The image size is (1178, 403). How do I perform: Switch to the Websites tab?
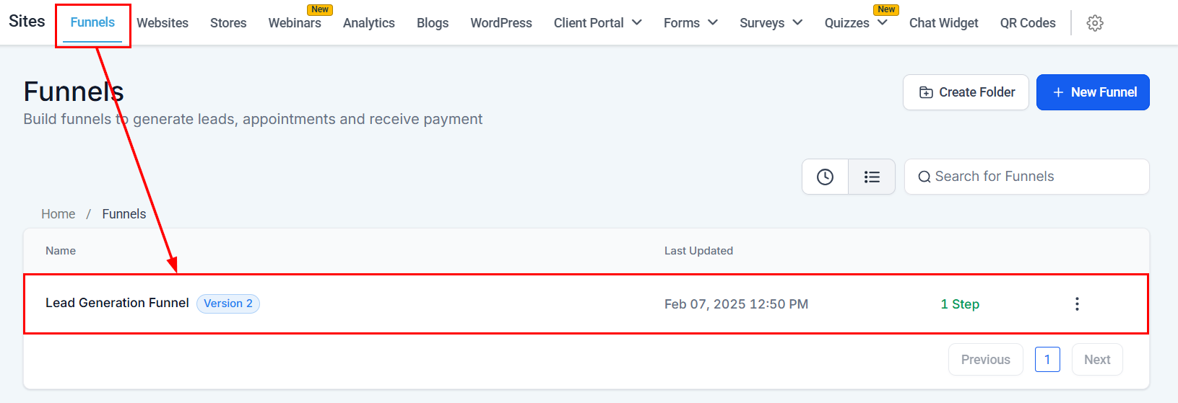163,23
